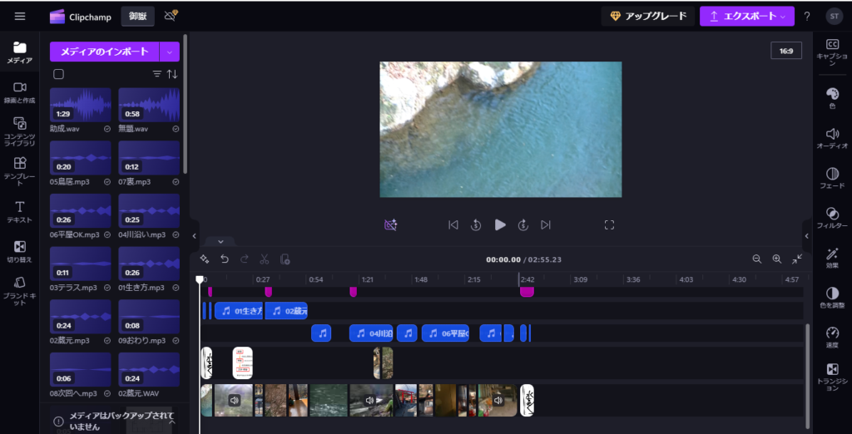Tick the select-all media checkbox
Viewport: 852px width, 434px height.
(x=59, y=74)
